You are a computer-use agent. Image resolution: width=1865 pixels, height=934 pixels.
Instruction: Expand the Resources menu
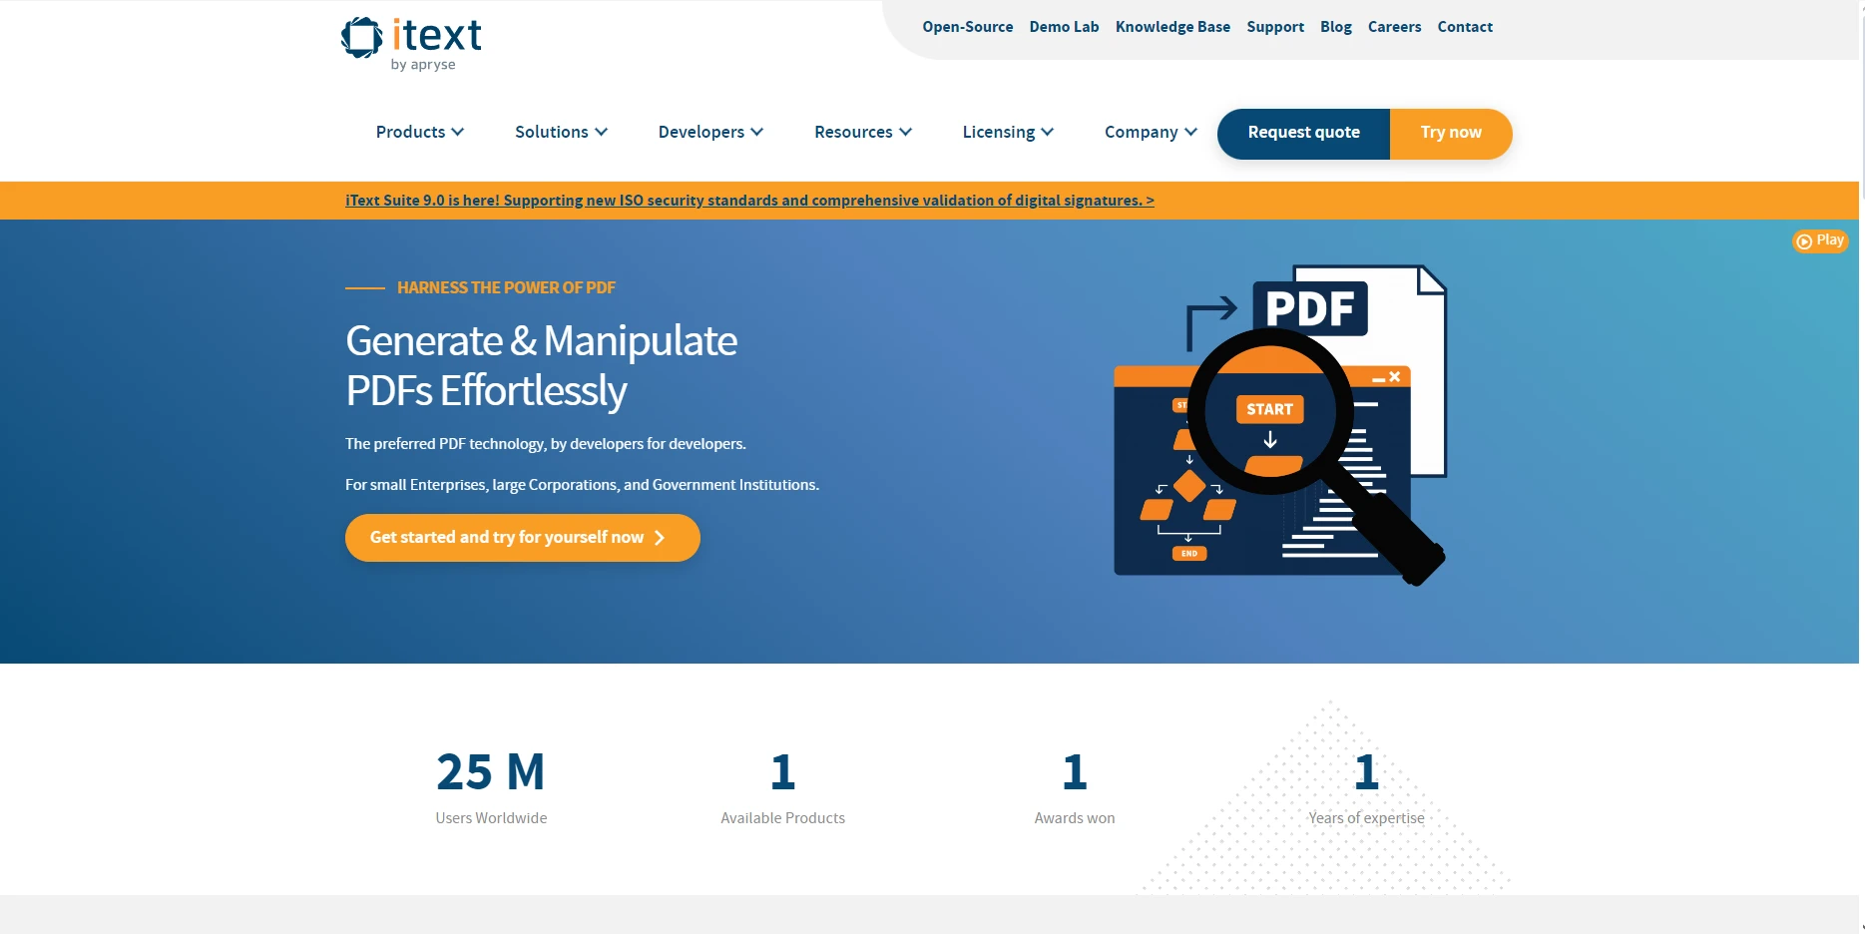click(863, 132)
